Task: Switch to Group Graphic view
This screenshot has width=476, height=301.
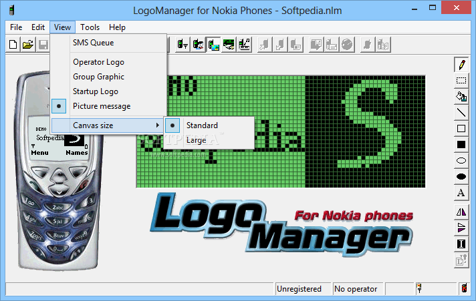Action: [109, 77]
